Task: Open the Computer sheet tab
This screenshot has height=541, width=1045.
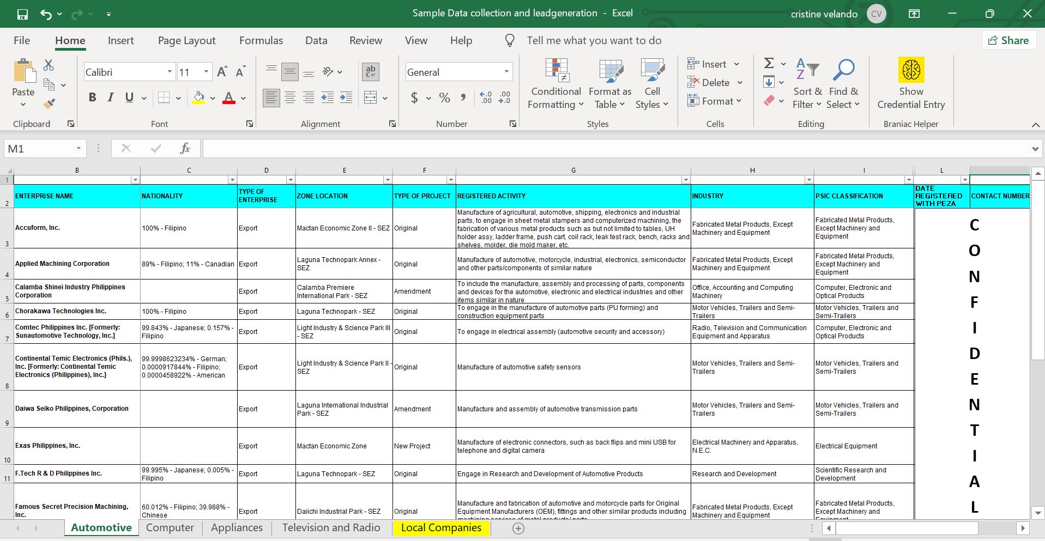Action: 170,527
